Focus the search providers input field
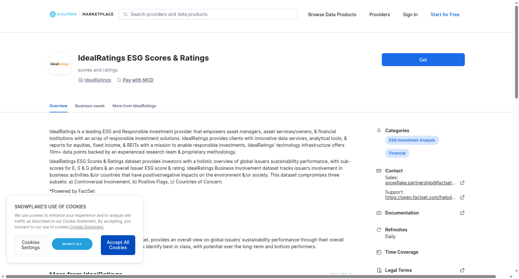The width and height of the screenshot is (519, 279). tap(208, 14)
